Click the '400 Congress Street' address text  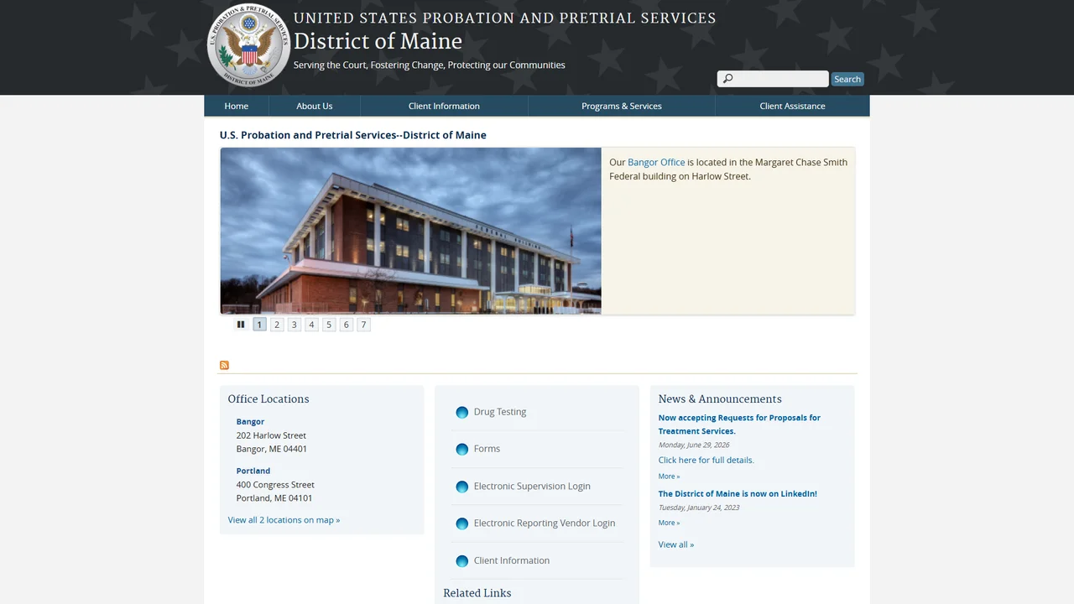click(x=275, y=485)
